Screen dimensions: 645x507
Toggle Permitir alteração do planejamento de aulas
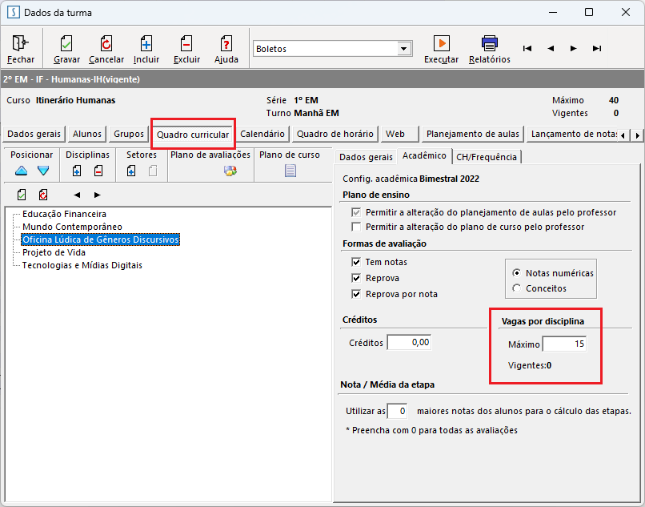point(356,212)
